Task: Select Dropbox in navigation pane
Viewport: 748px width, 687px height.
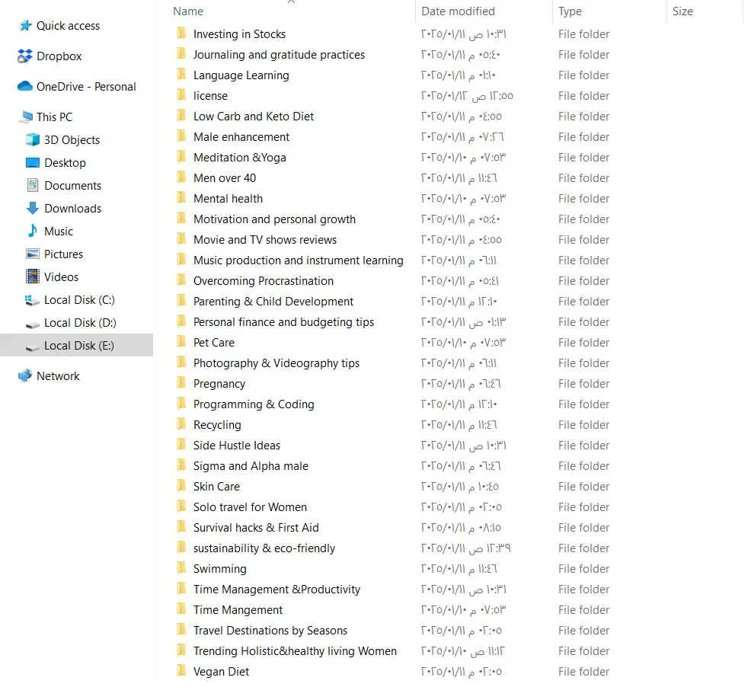Action: pos(59,56)
